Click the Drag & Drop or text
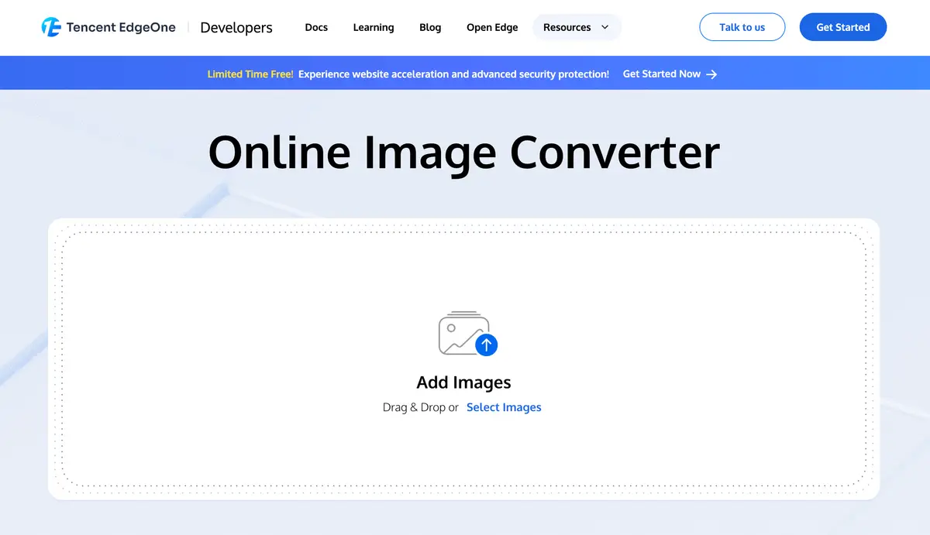 point(421,407)
